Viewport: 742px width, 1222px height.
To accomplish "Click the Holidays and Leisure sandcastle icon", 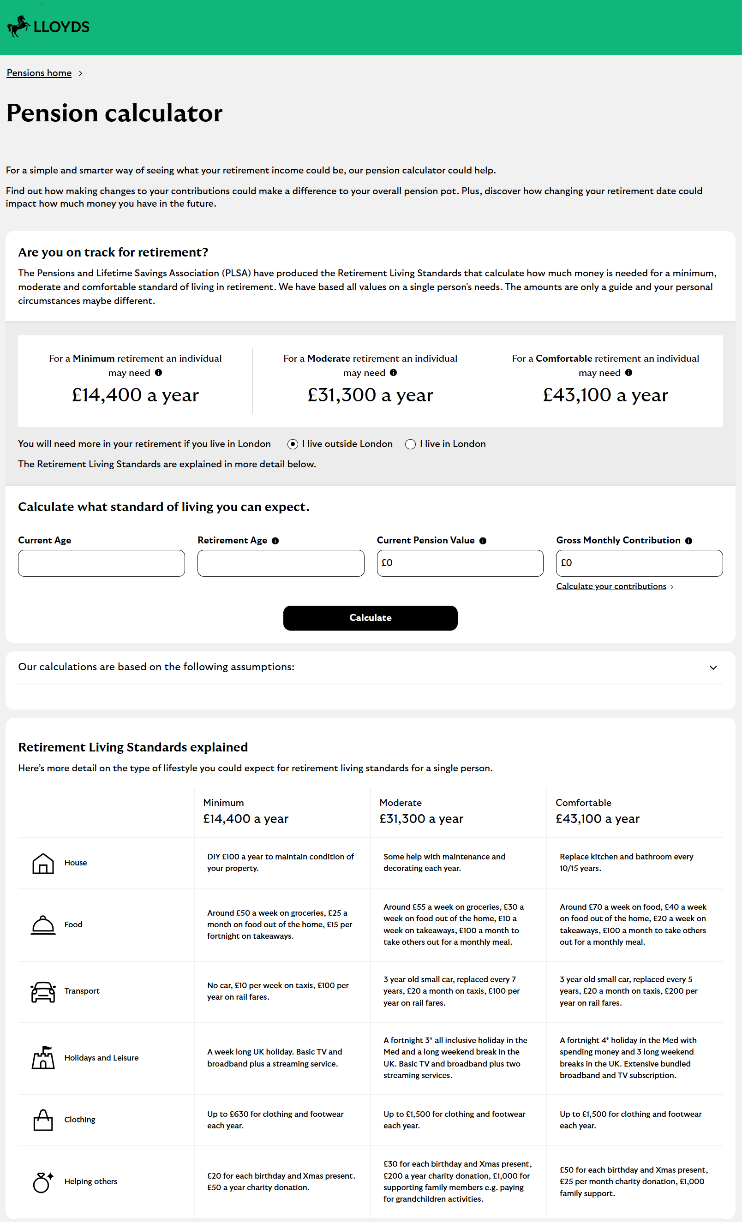I will 43,1057.
